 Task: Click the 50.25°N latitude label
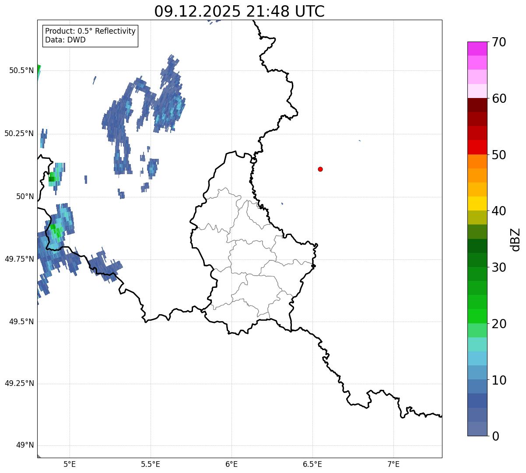(x=19, y=133)
